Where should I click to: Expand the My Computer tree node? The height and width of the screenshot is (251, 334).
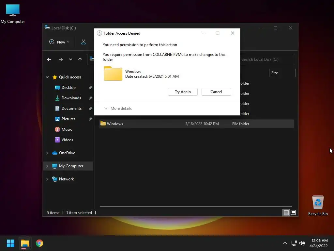coord(47,166)
